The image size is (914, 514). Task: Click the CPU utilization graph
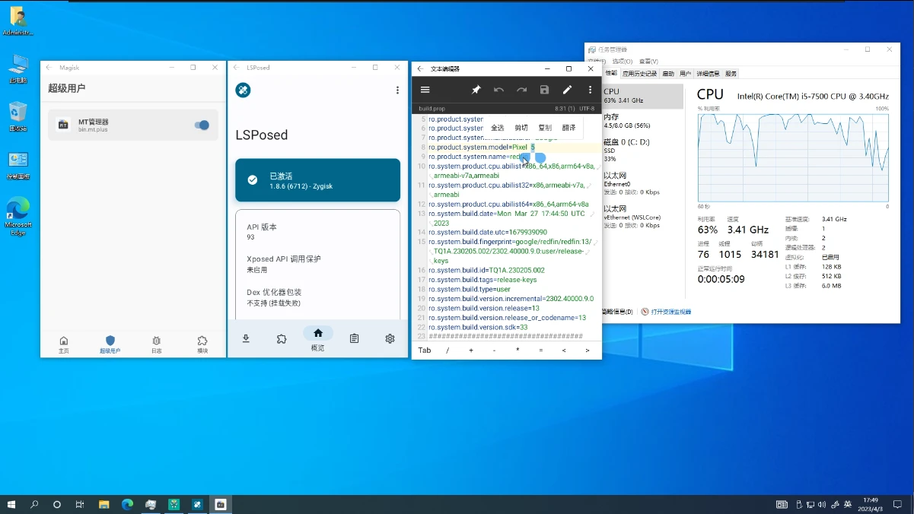(793, 157)
